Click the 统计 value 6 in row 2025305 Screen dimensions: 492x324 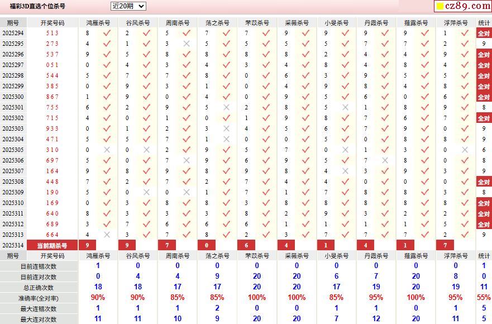484,150
